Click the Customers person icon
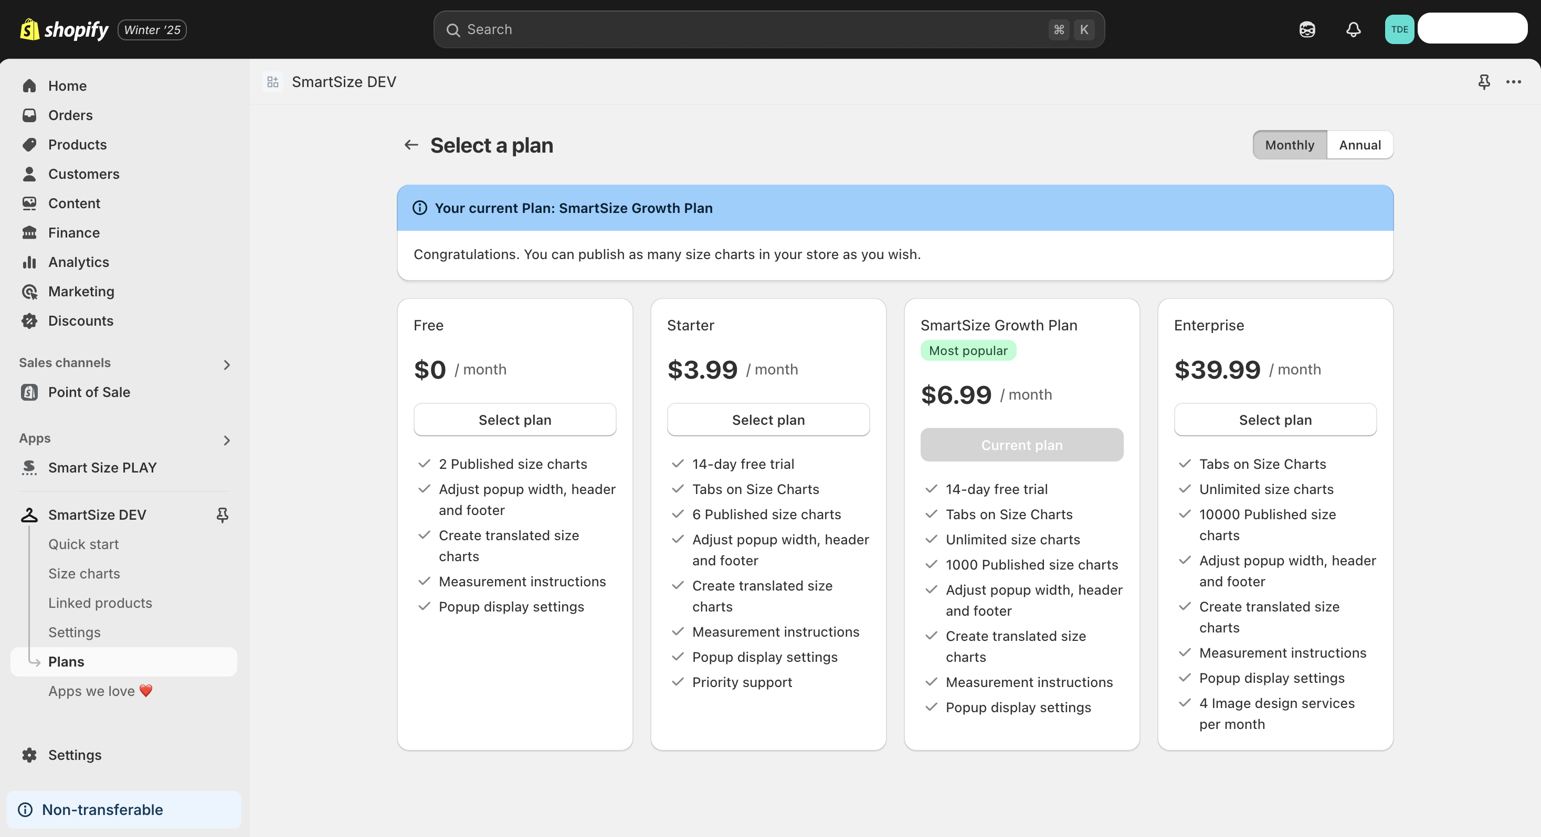The height and width of the screenshot is (837, 1541). [x=29, y=174]
